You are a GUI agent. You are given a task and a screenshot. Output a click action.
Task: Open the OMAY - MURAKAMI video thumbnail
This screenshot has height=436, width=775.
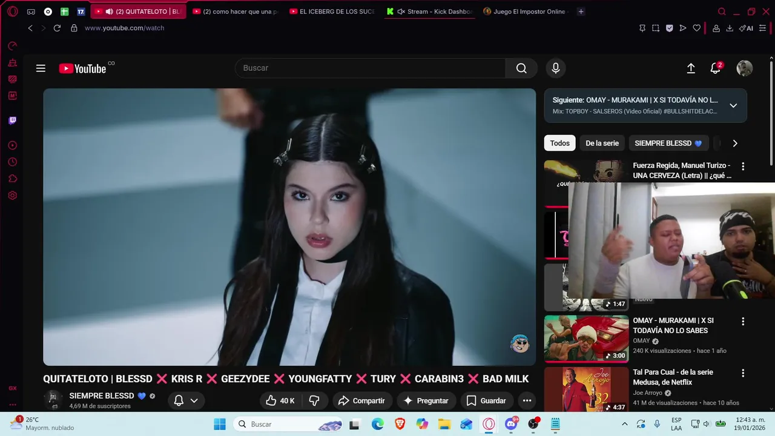[x=586, y=339]
